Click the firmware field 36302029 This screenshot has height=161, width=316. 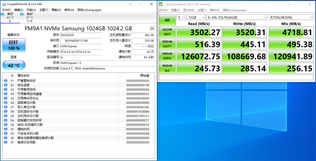point(81,35)
